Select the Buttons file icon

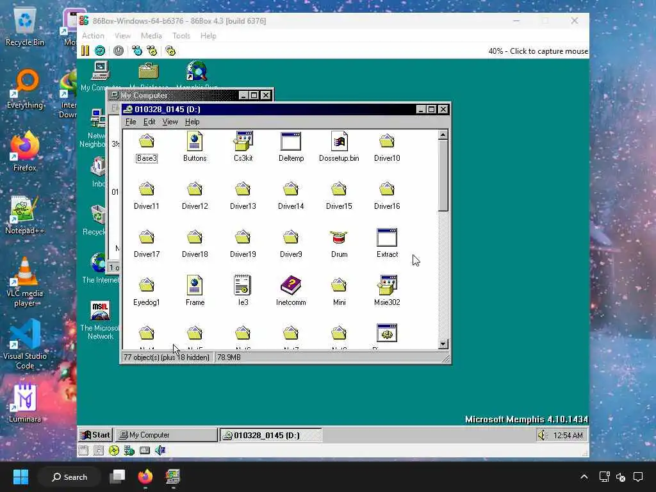pyautogui.click(x=195, y=147)
